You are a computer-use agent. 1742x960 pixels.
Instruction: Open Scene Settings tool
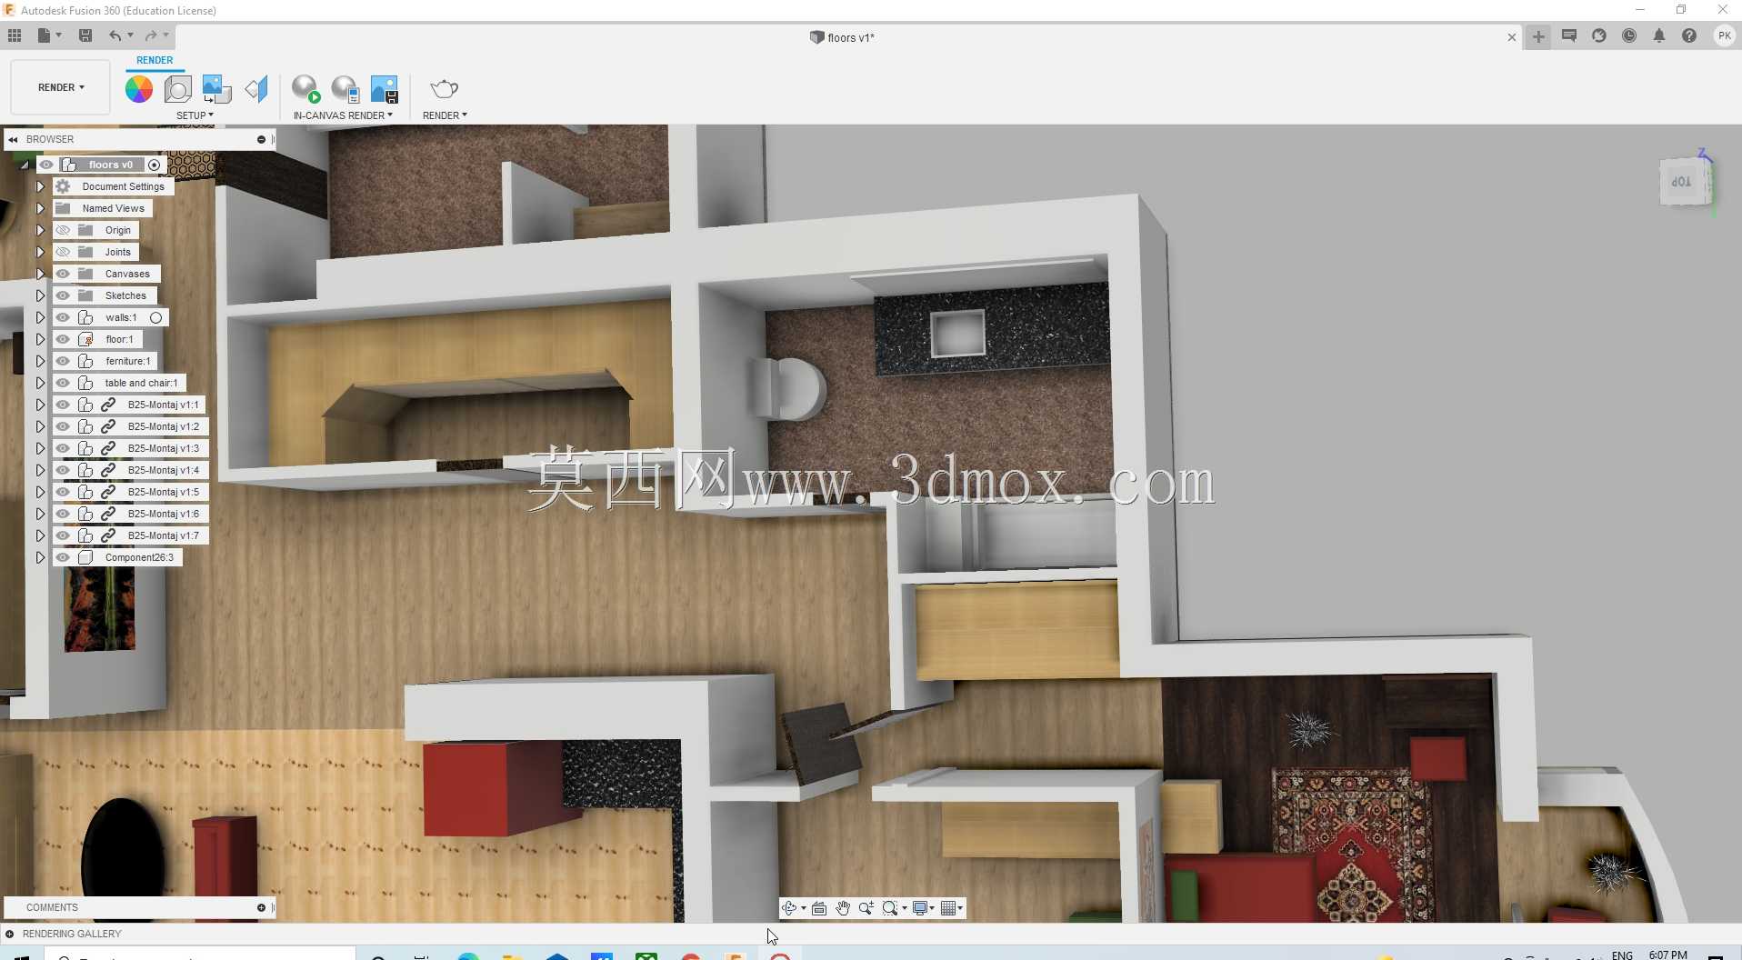(178, 89)
